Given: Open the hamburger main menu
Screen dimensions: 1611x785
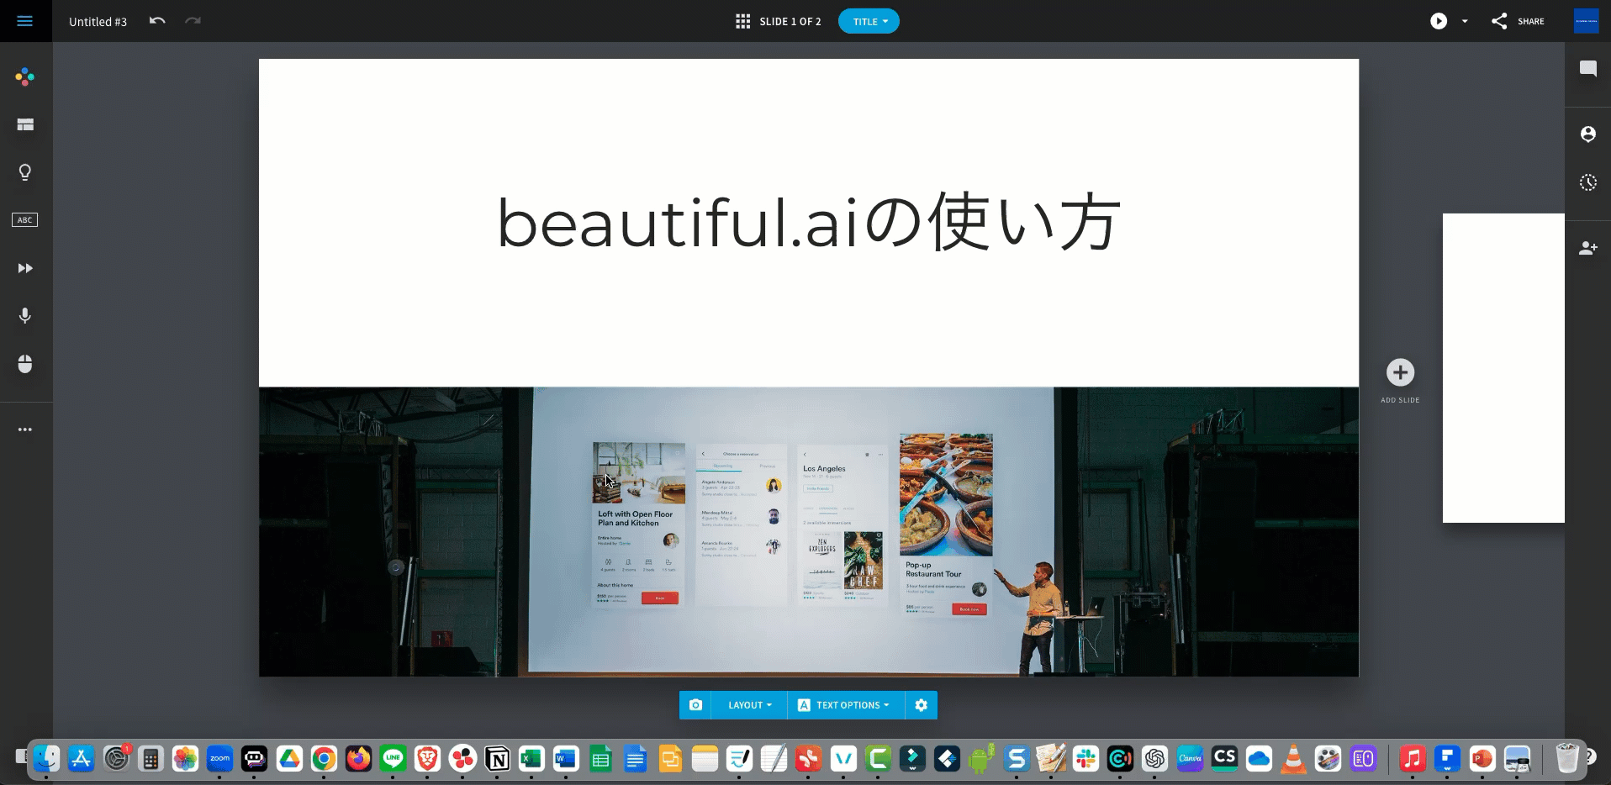Looking at the screenshot, I should coord(25,21).
